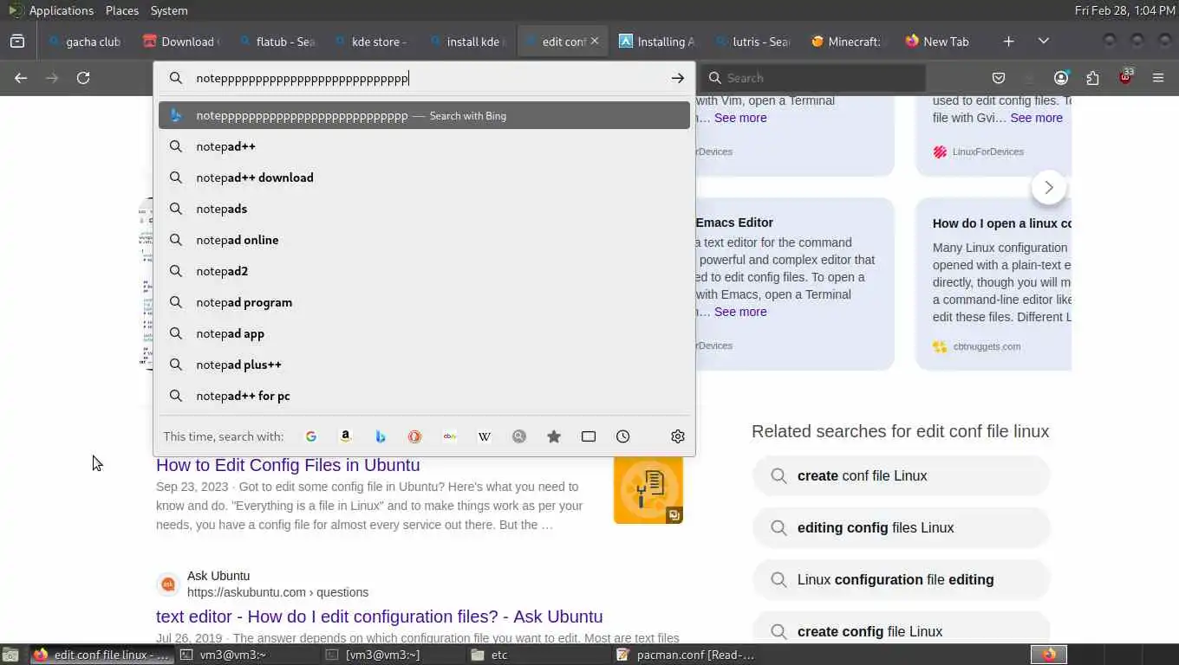Viewport: 1179px width, 665px height.
Task: Switch to kde store tab
Action: pos(371,42)
